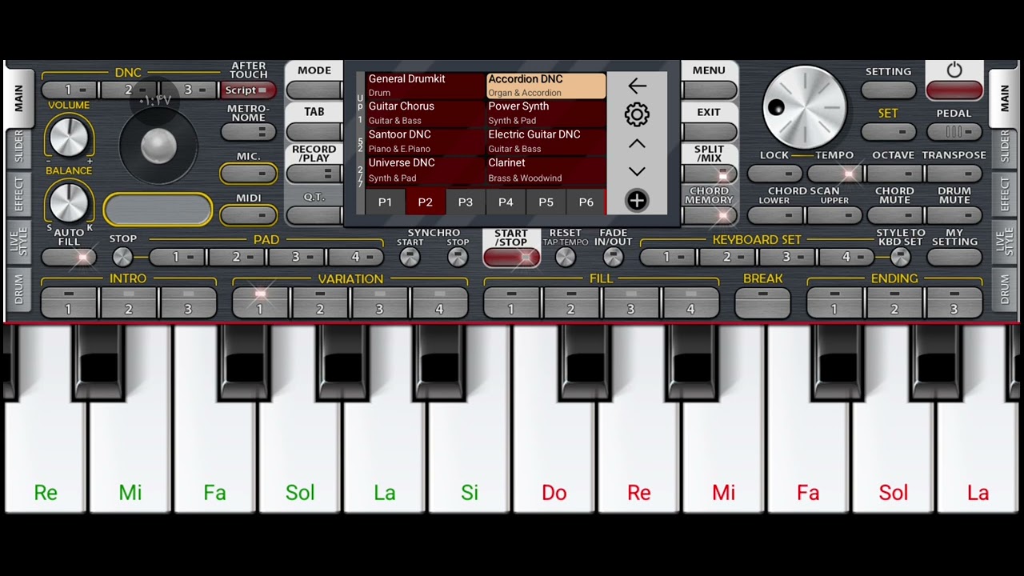
Task: Click the pitch joystick control
Action: (158, 146)
